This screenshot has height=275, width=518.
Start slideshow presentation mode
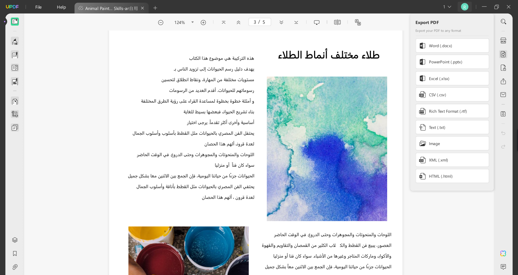click(317, 22)
